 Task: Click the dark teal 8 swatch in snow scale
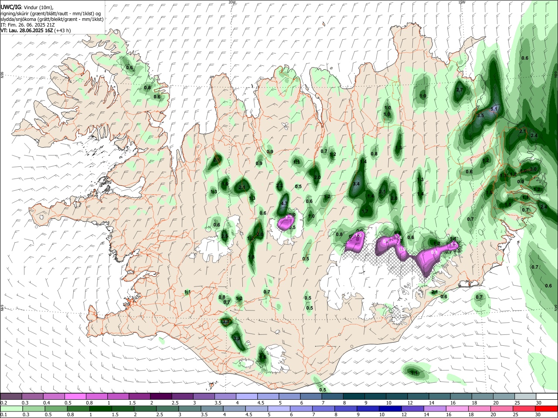354,397
